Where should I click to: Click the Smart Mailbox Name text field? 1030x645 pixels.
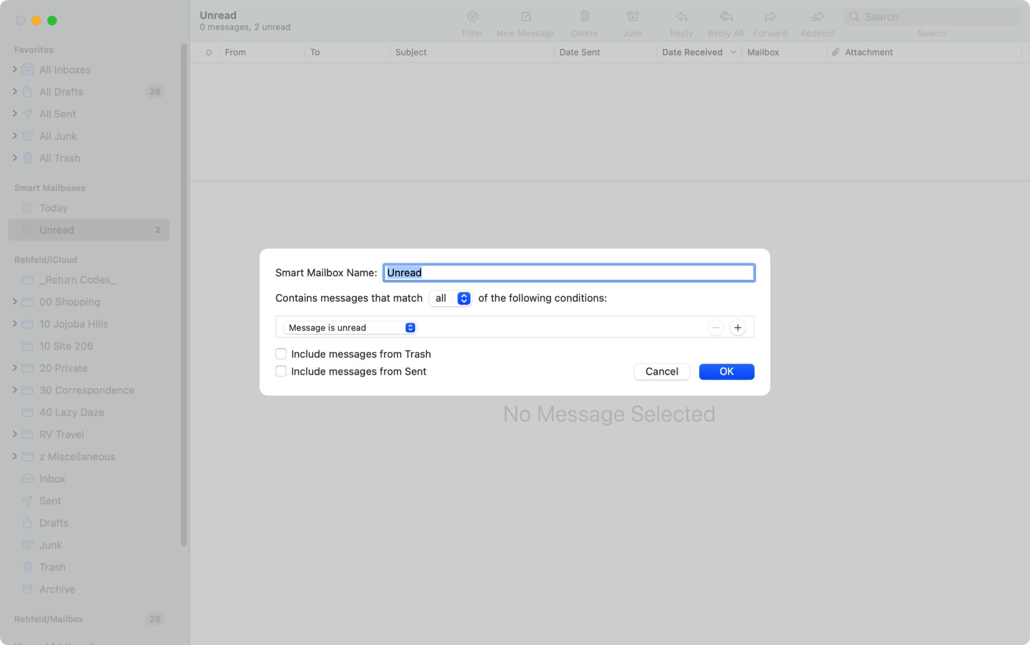569,273
